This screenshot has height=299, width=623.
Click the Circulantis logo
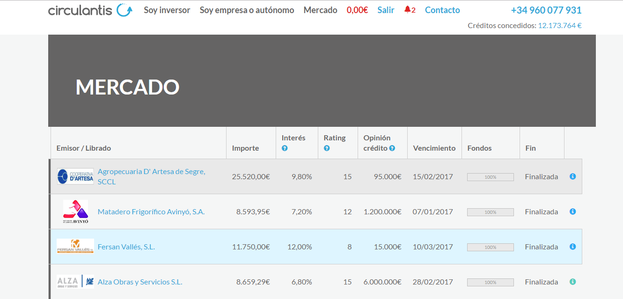(x=90, y=10)
